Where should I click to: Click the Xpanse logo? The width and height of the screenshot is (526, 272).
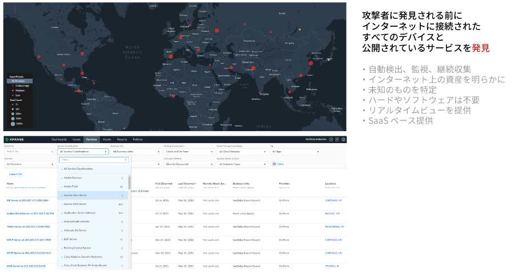[14, 140]
